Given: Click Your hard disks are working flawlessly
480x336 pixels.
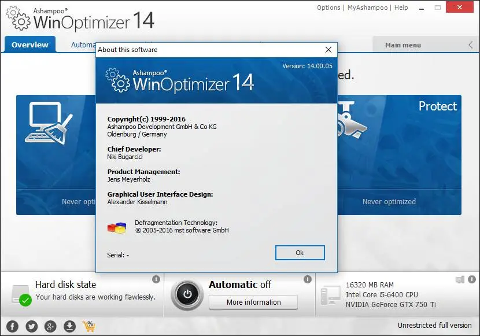Looking at the screenshot, I should (95, 297).
